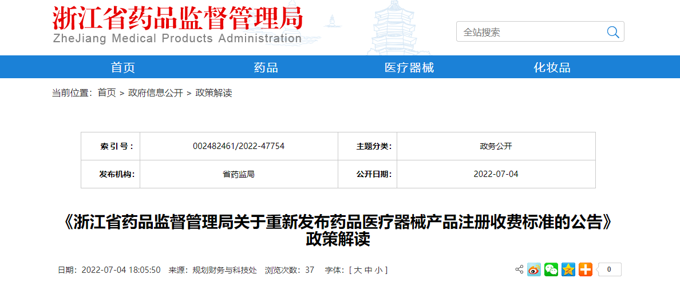Click 首页 breadcrumb link
Image resolution: width=680 pixels, height=294 pixels.
coord(106,93)
